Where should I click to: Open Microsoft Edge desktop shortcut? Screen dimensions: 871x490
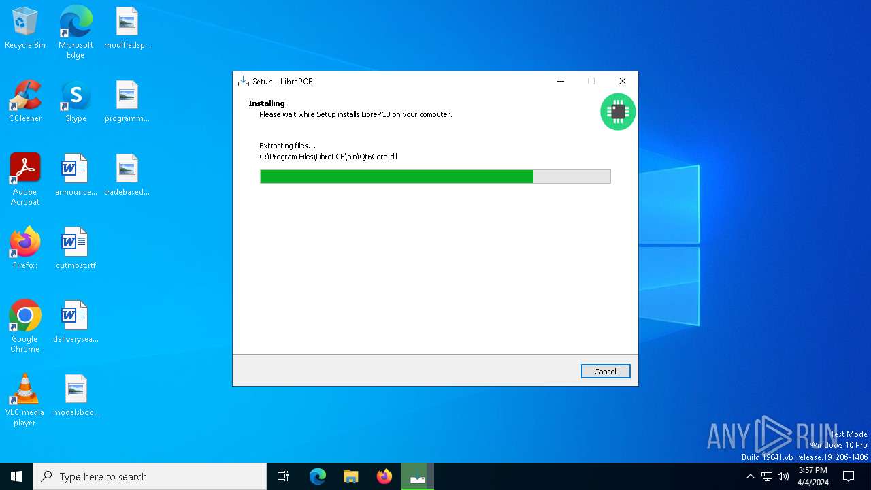[76, 32]
